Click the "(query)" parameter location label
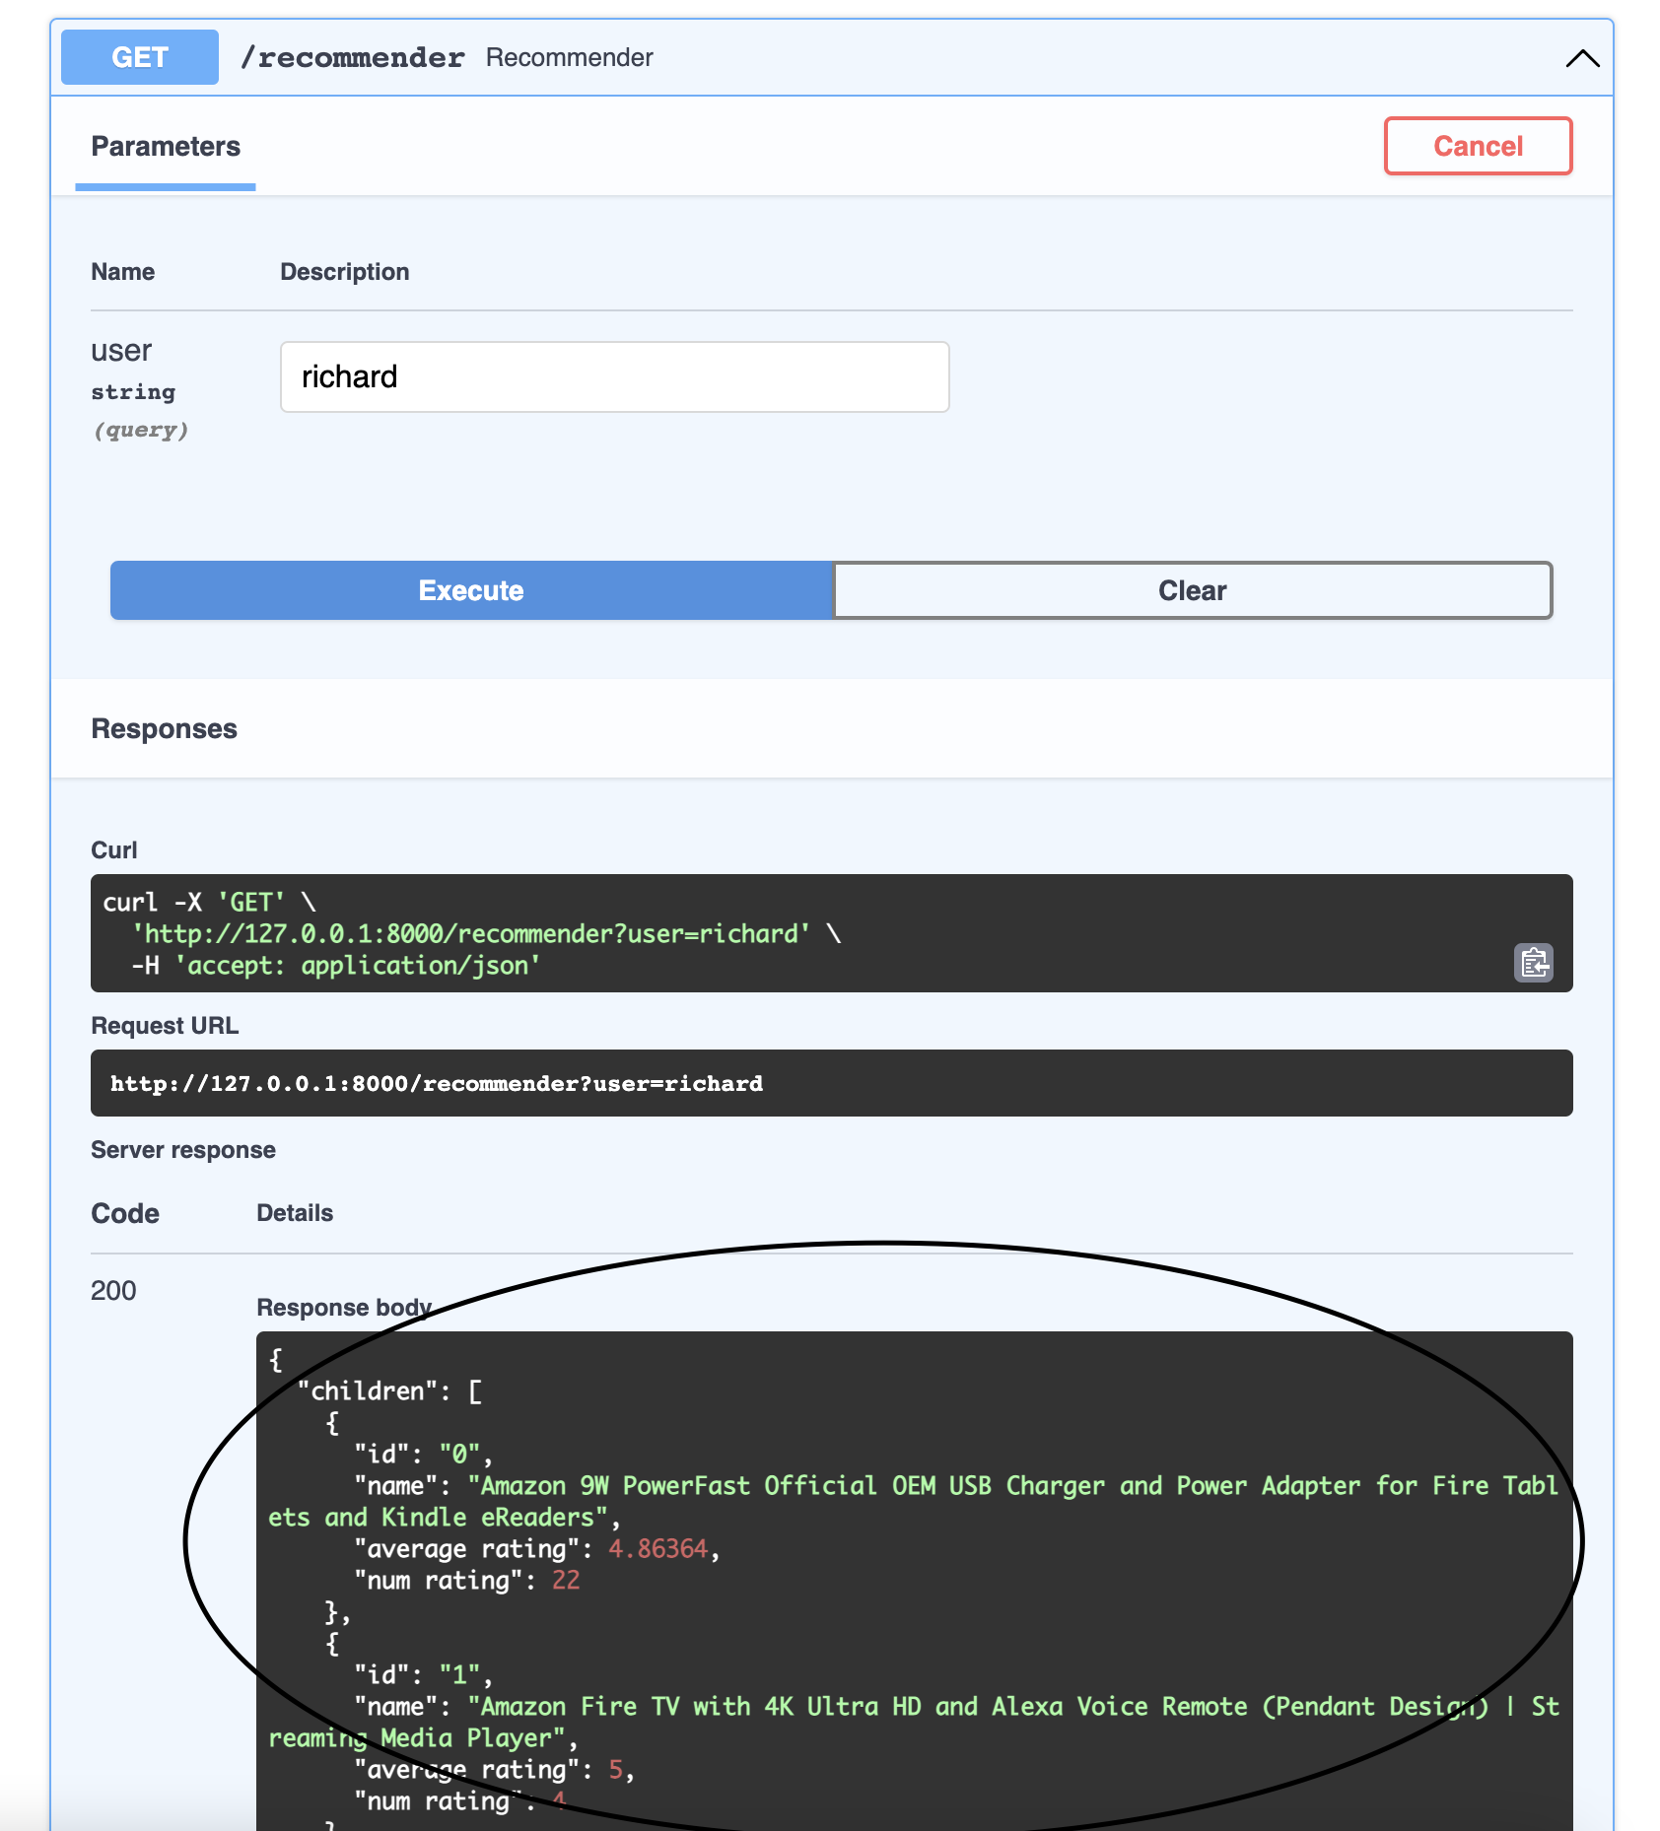Screen dimensions: 1660x1831 pos(140,430)
